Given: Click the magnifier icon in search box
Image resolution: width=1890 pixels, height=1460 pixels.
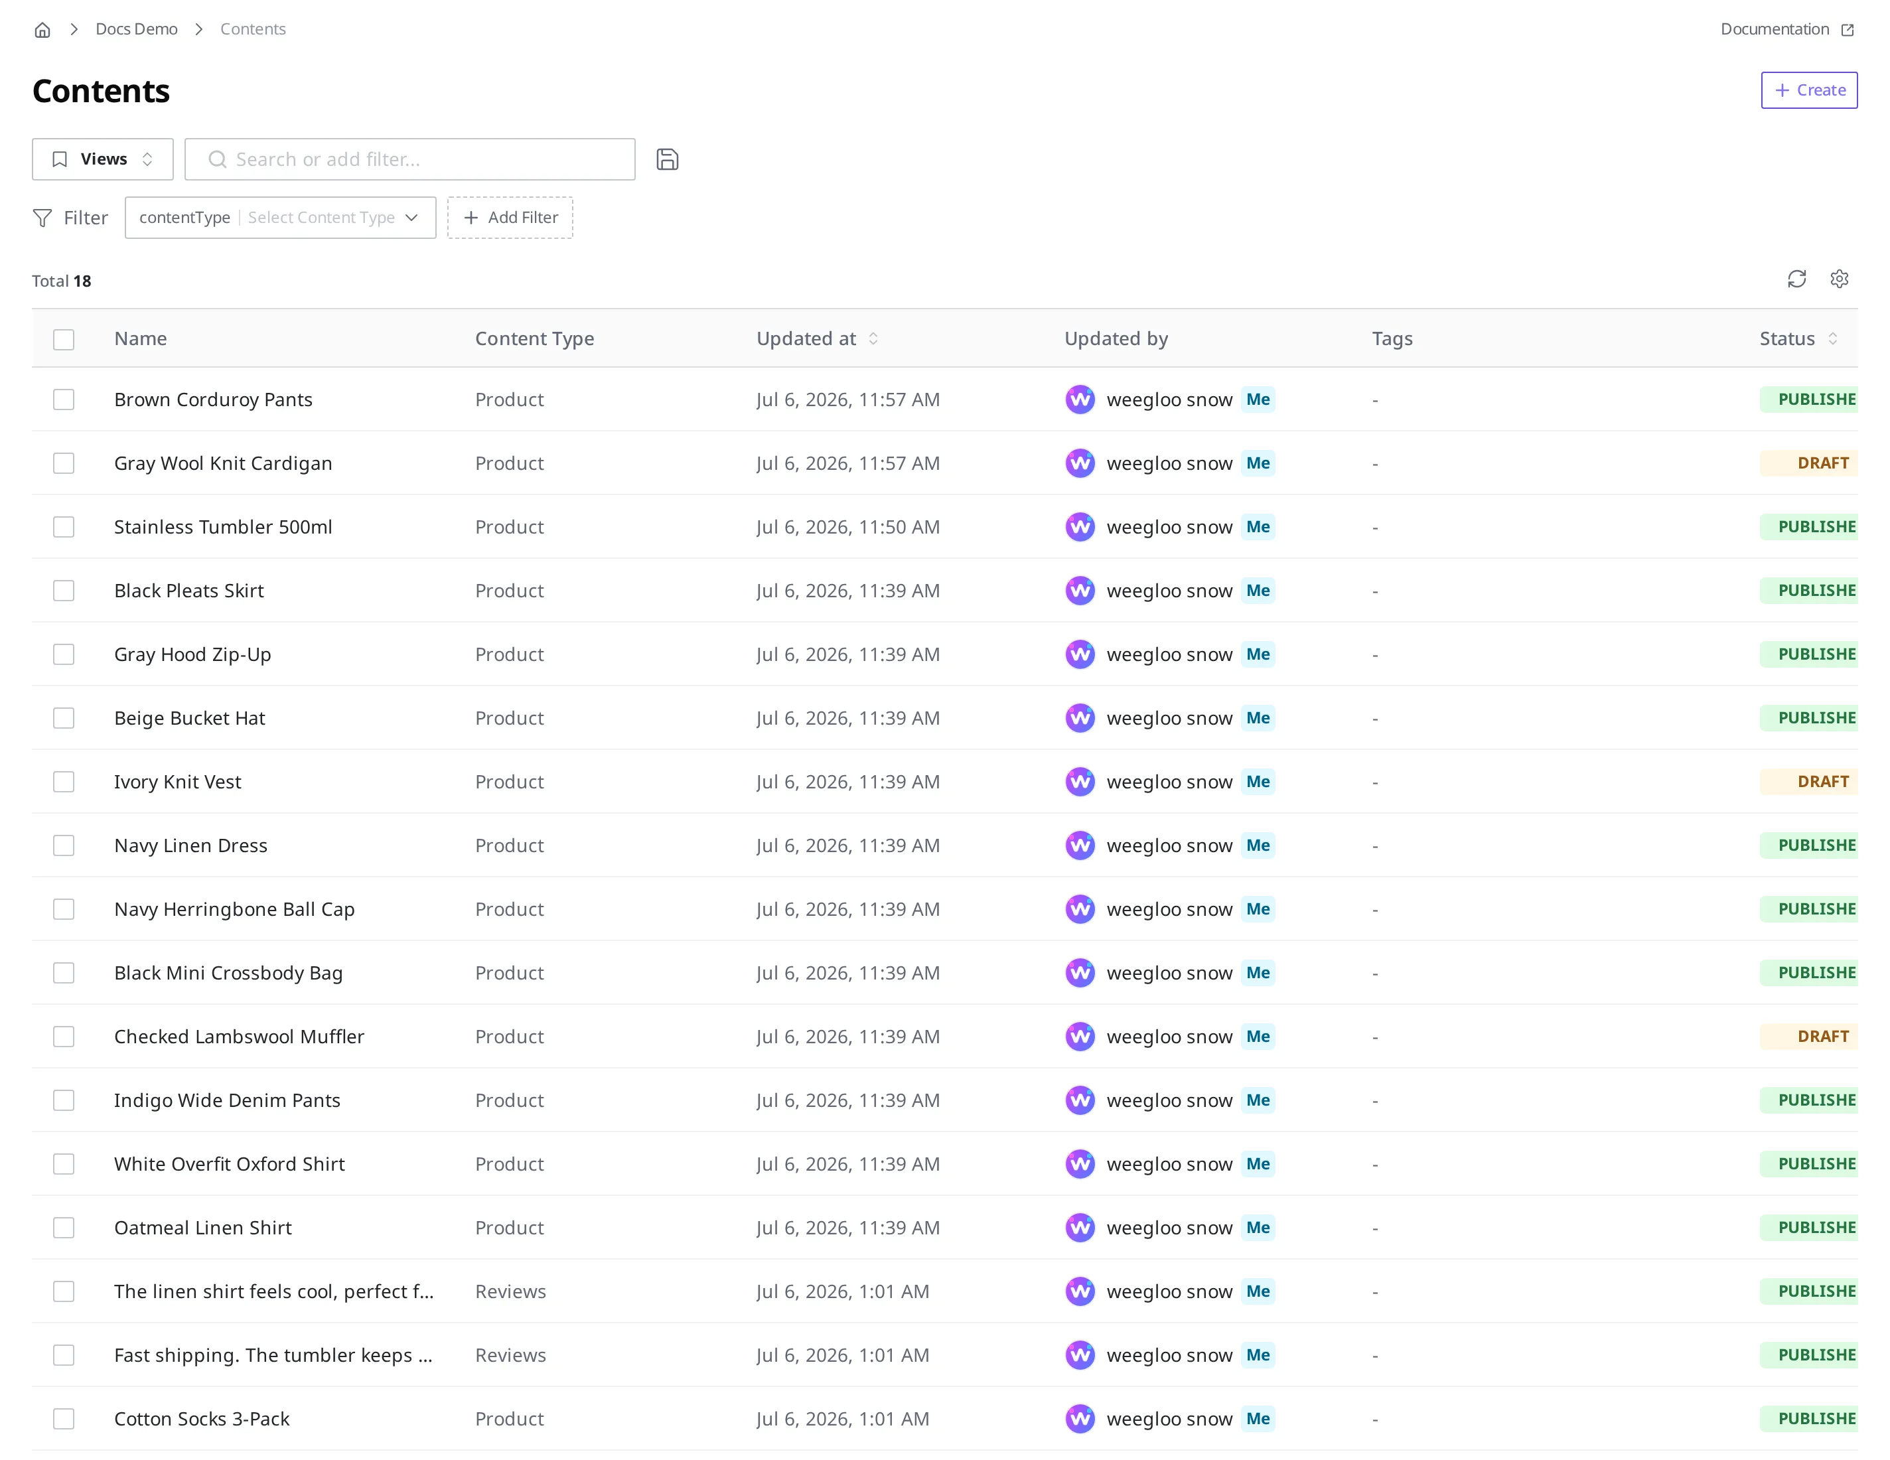Looking at the screenshot, I should tap(217, 159).
